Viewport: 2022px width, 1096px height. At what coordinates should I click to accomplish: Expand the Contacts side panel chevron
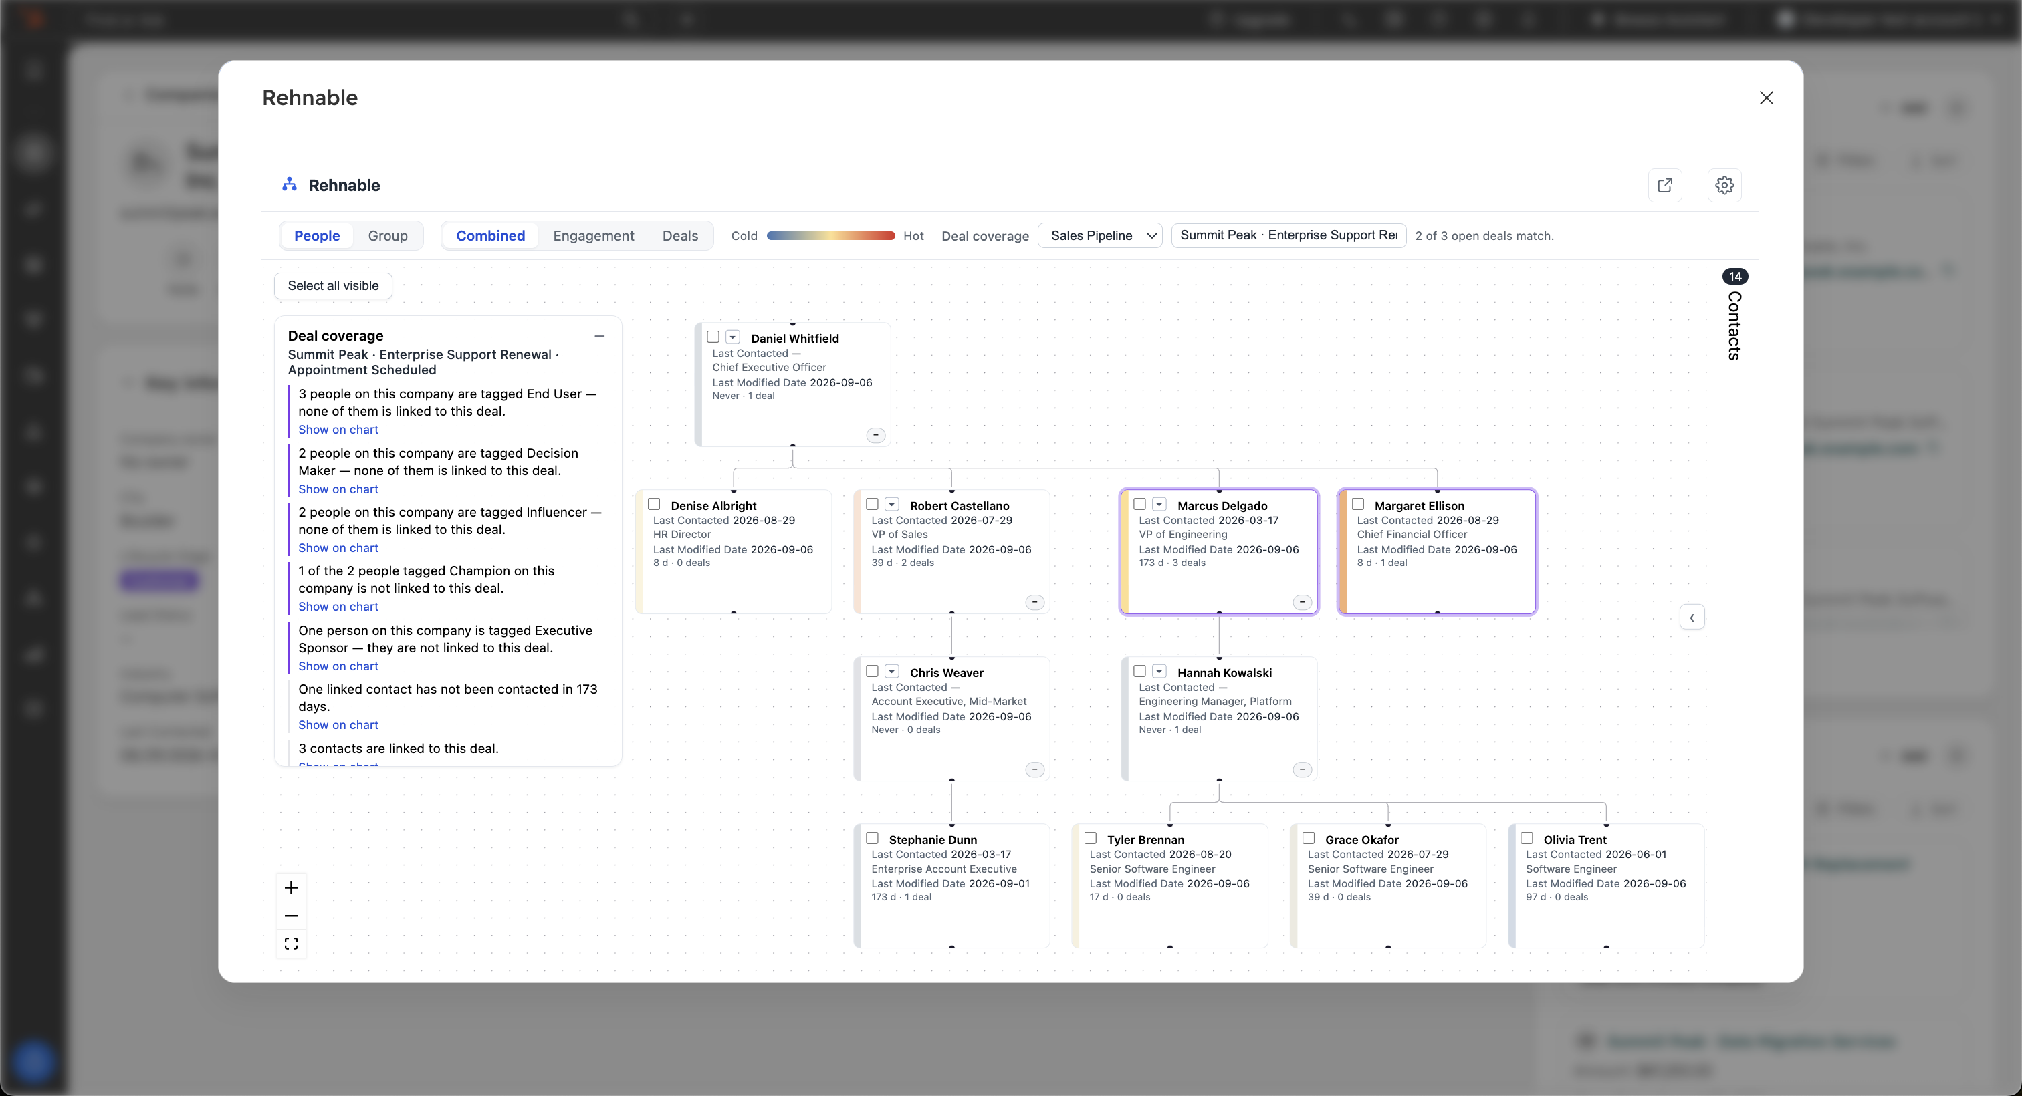[x=1692, y=618]
